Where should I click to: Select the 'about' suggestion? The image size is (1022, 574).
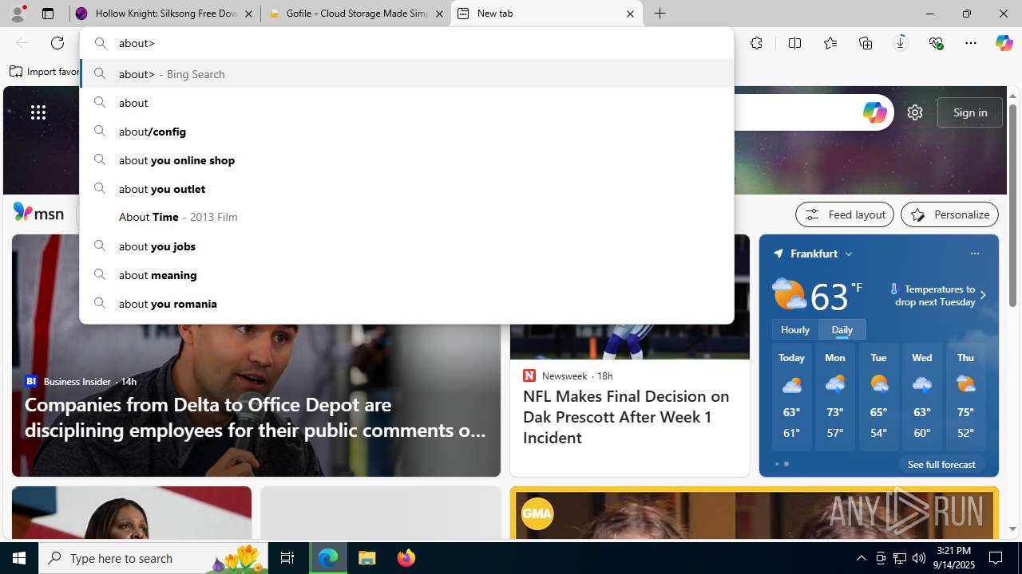pos(406,102)
